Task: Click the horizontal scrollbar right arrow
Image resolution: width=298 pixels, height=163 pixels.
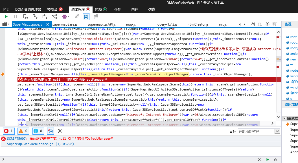Action: [272, 123]
